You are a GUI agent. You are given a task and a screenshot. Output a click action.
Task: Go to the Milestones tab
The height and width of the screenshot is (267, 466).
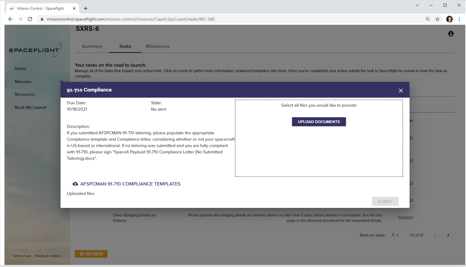point(158,46)
